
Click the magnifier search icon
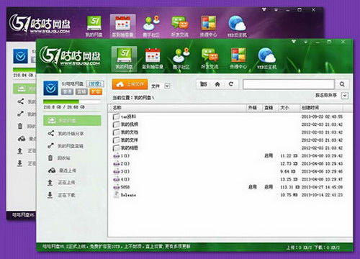point(342,84)
